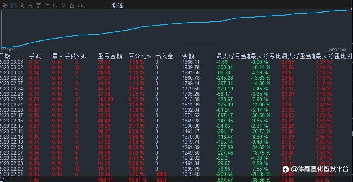Image resolution: width=353 pixels, height=182 pixels.
Task: Click floating profit ratio 5.70 %
Action: [x=324, y=131]
